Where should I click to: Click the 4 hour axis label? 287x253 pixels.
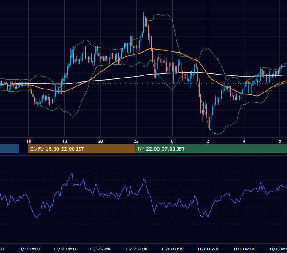point(244,141)
